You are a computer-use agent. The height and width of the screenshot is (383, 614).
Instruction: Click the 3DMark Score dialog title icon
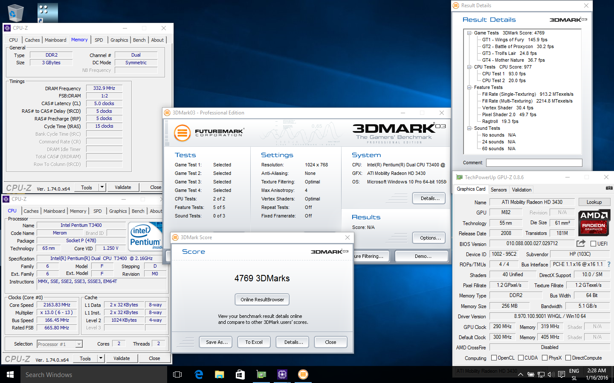coord(175,237)
